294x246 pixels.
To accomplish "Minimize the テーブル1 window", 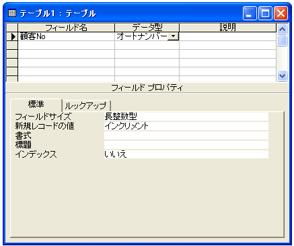I will point(250,13).
